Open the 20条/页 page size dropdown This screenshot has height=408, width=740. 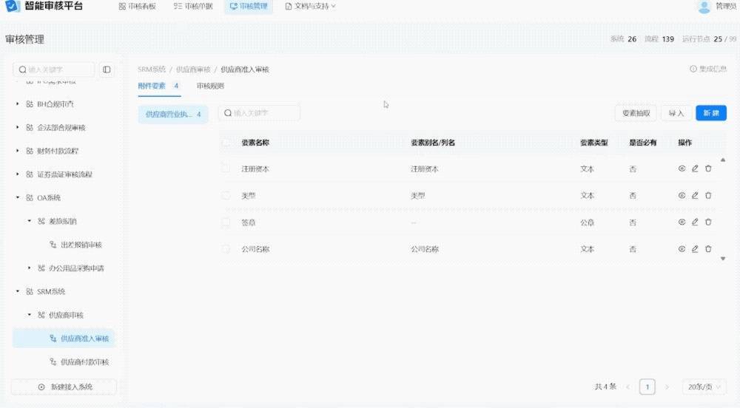[x=704, y=387]
